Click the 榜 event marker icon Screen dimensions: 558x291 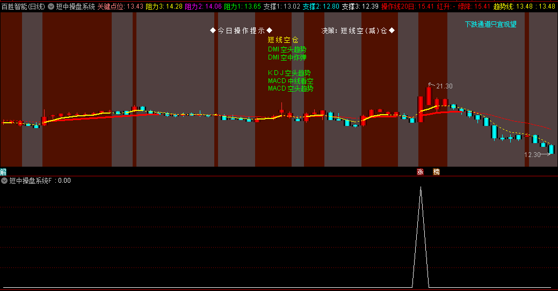point(436,172)
